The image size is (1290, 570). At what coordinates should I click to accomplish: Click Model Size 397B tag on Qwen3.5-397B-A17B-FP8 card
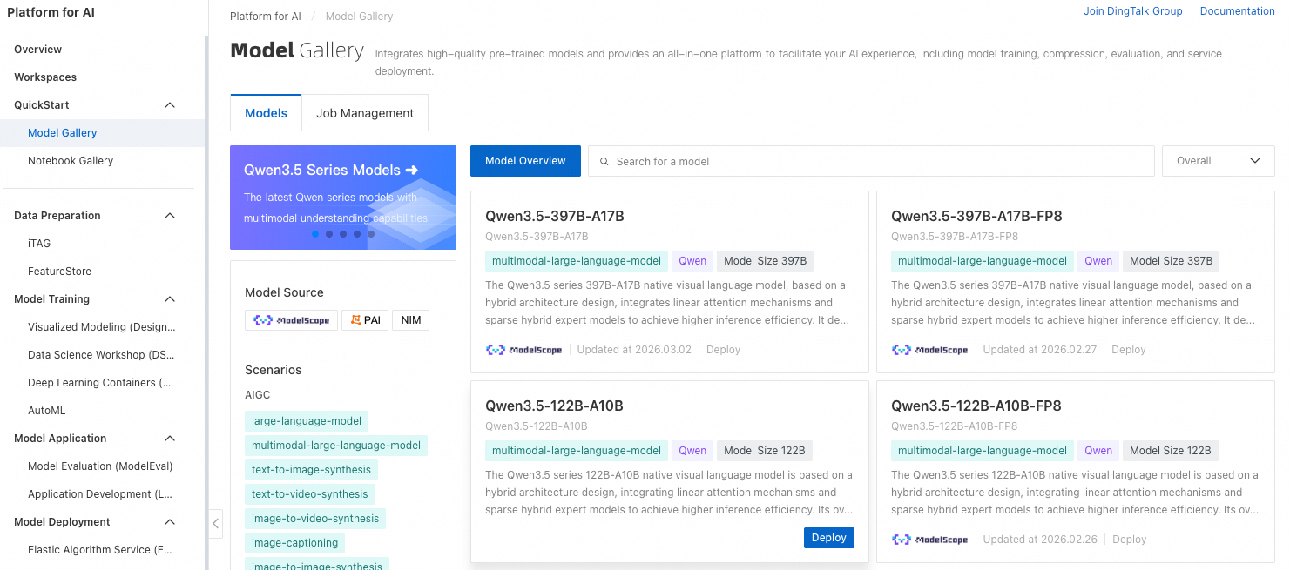tap(1172, 261)
